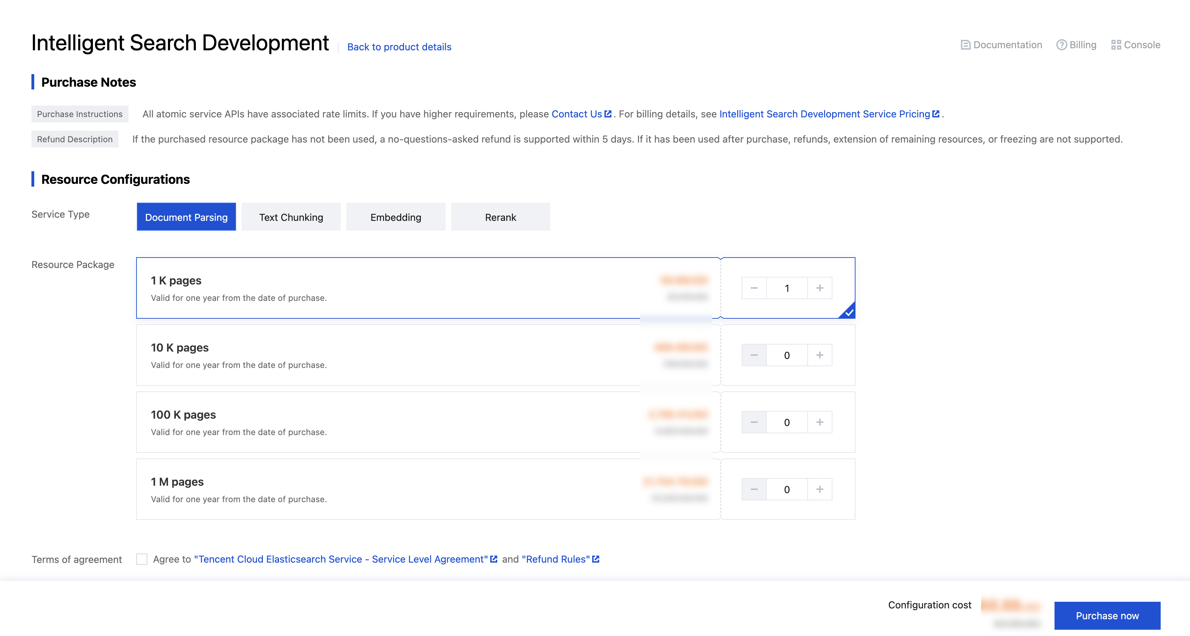
Task: Click the Documentation page icon
Action: pos(965,45)
